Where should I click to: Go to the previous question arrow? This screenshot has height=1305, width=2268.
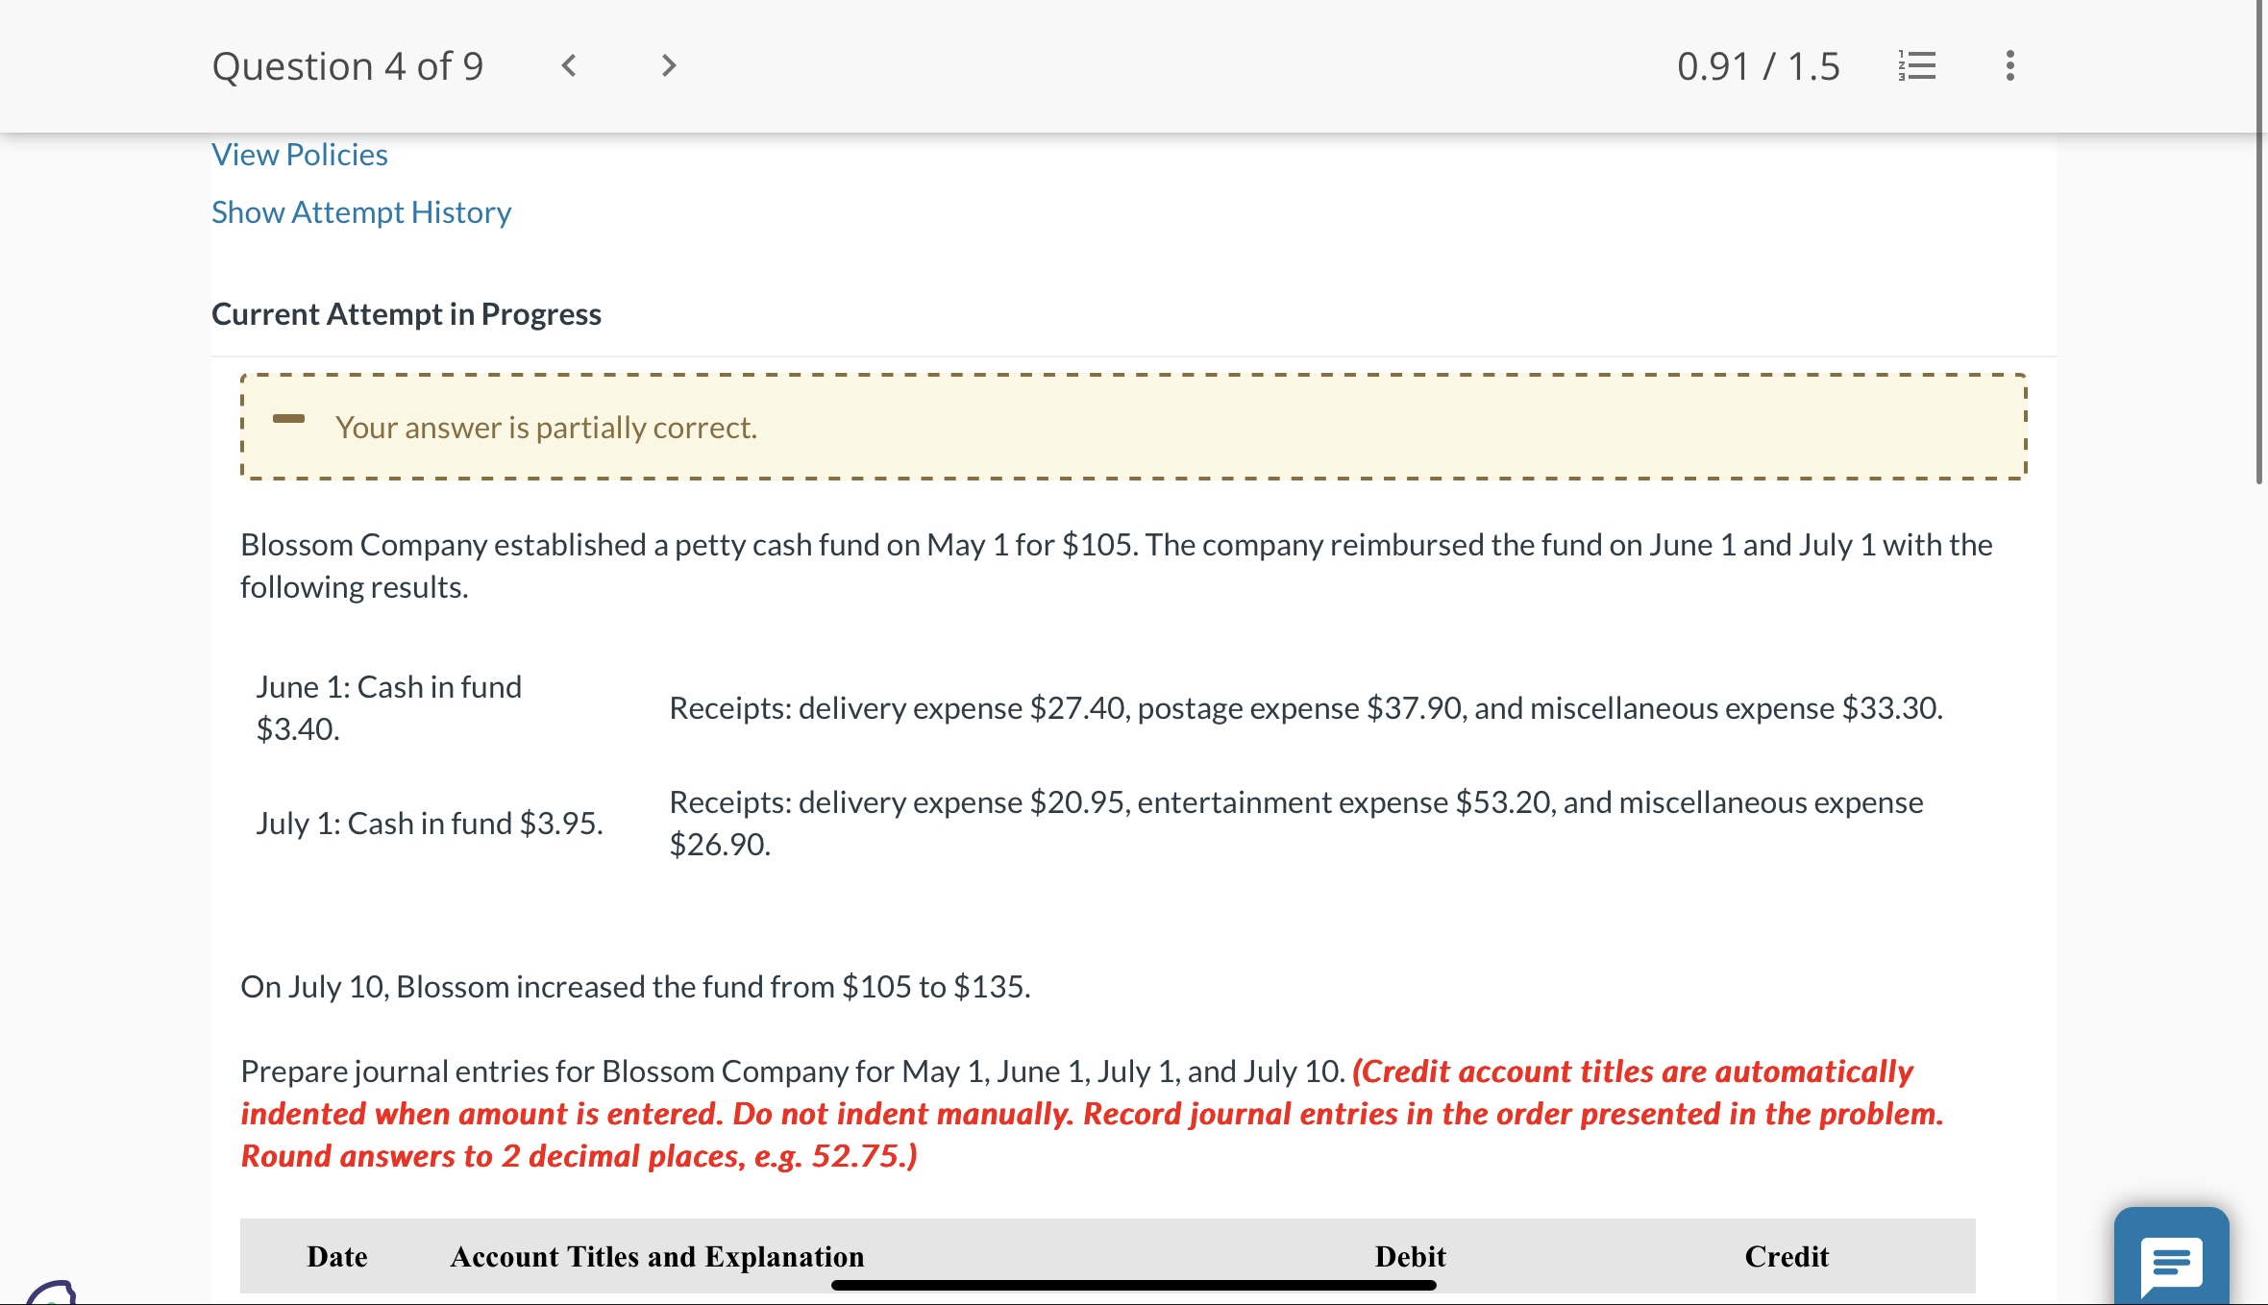pos(569,66)
